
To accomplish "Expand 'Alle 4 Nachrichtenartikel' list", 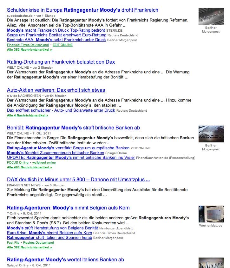I will 27,115.
